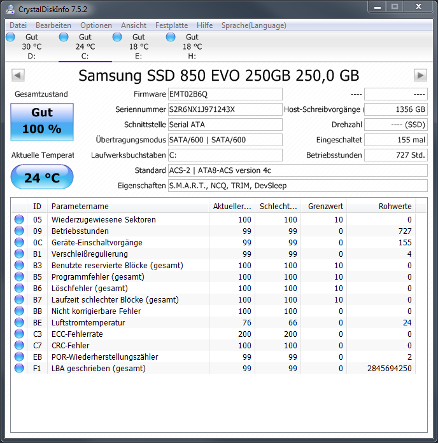
Task: Click status orb for attribute EB
Action: [19, 357]
